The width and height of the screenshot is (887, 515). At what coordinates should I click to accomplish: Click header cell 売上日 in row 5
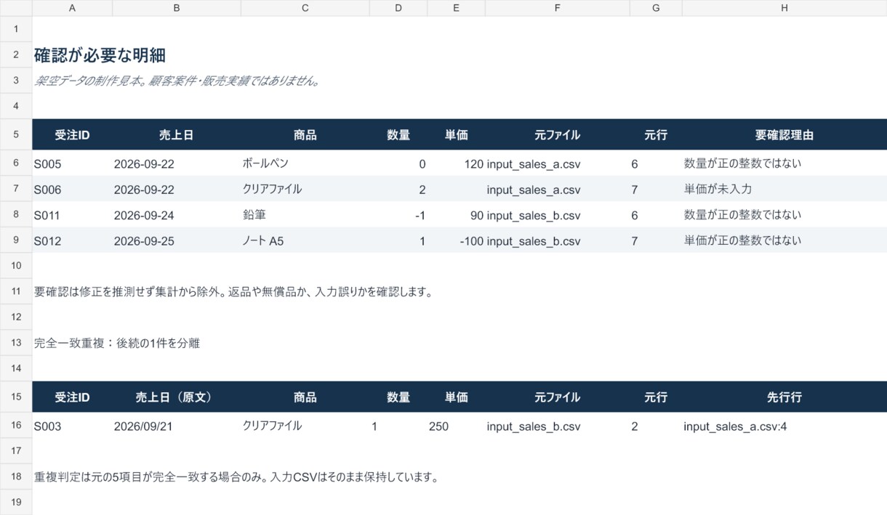coord(177,134)
